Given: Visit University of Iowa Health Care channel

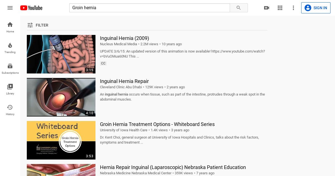Looking at the screenshot, I should coord(124,130).
